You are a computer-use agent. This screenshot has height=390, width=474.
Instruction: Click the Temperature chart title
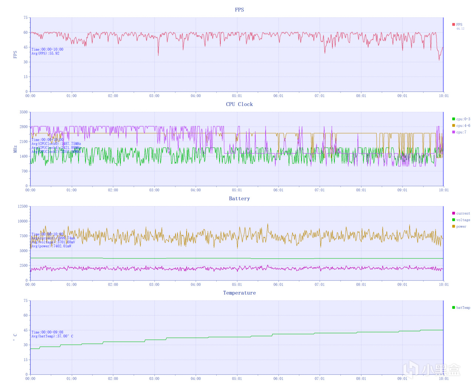[239, 293]
